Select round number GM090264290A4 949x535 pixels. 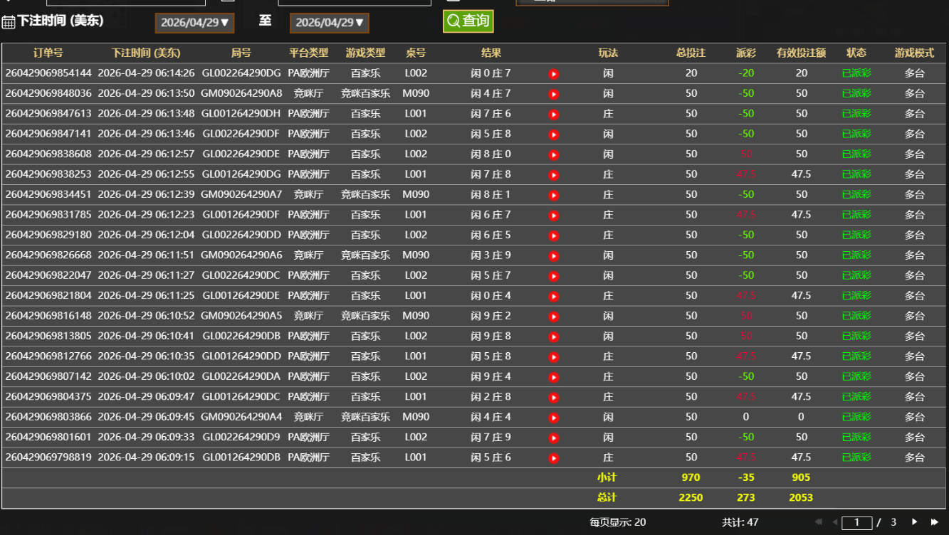[x=241, y=417]
